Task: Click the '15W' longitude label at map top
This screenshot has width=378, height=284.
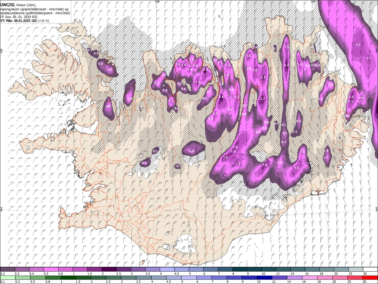Action: point(313,1)
